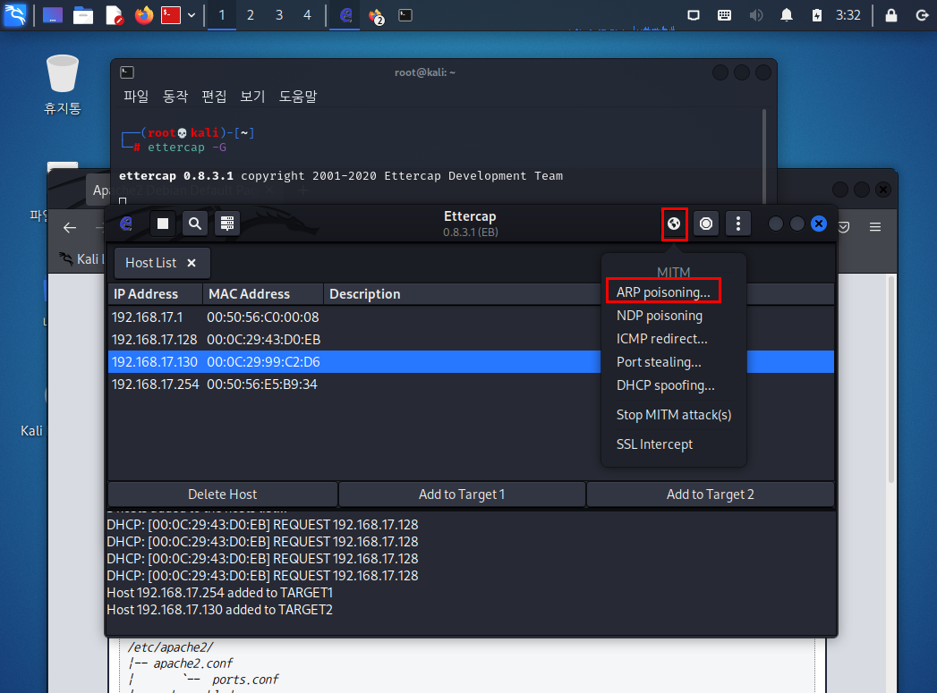The image size is (937, 693).
Task: Click the lock screen padlock icon
Action: click(891, 15)
